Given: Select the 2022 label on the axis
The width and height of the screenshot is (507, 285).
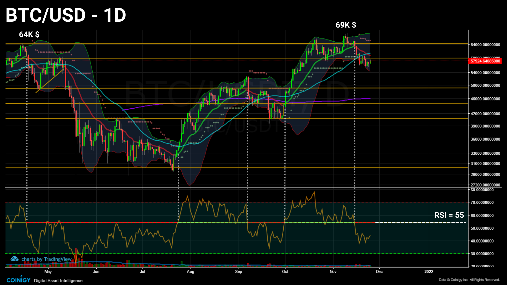Looking at the screenshot, I should (x=429, y=272).
